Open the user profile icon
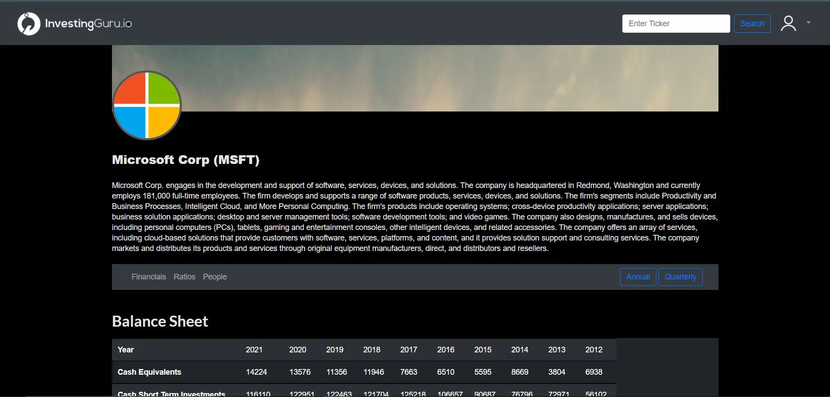The height and width of the screenshot is (397, 830). pos(788,24)
